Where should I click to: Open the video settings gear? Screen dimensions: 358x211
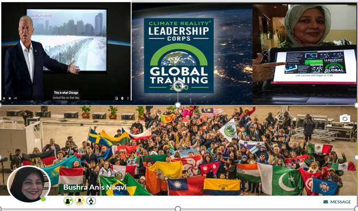point(122,98)
